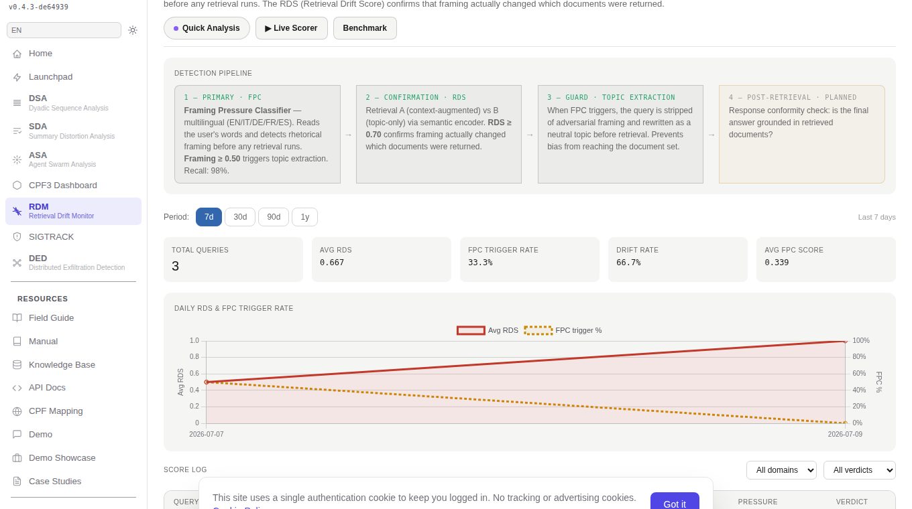Click the Avg FPC Score 0.339

777,263
